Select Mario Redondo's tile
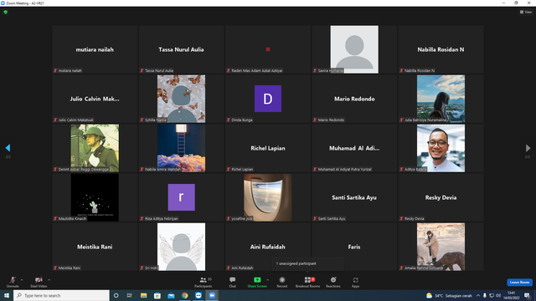This screenshot has height=301, width=536. [354, 99]
